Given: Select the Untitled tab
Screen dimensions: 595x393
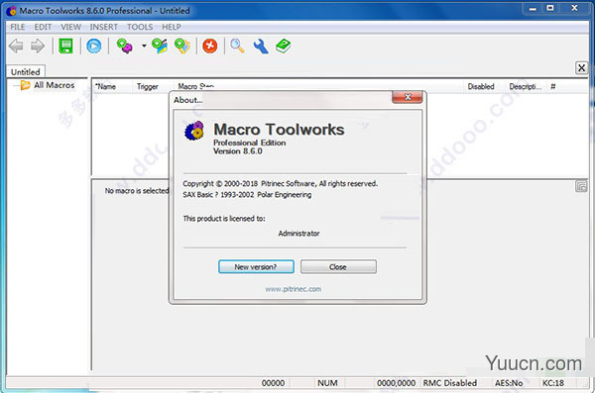Looking at the screenshot, I should click(x=26, y=71).
